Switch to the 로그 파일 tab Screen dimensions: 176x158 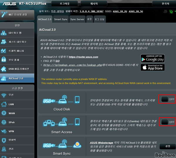pyautogui.click(x=99, y=19)
